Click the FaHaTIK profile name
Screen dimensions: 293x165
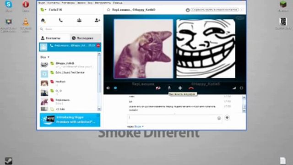point(55,10)
